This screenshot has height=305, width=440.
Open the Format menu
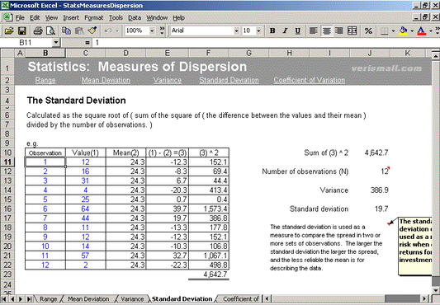(94, 18)
